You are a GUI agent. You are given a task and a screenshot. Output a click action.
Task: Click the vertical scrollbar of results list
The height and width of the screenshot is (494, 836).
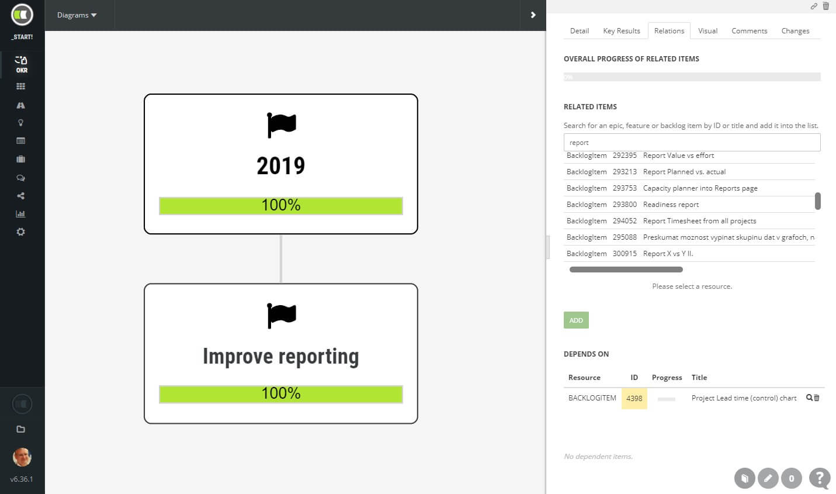click(818, 201)
